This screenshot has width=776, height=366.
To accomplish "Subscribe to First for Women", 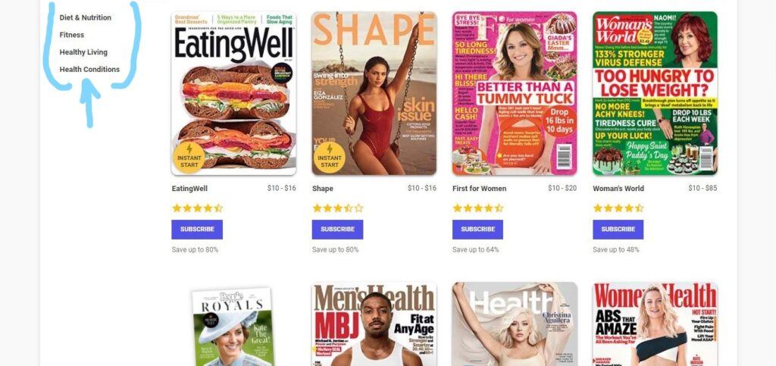I will (x=477, y=230).
